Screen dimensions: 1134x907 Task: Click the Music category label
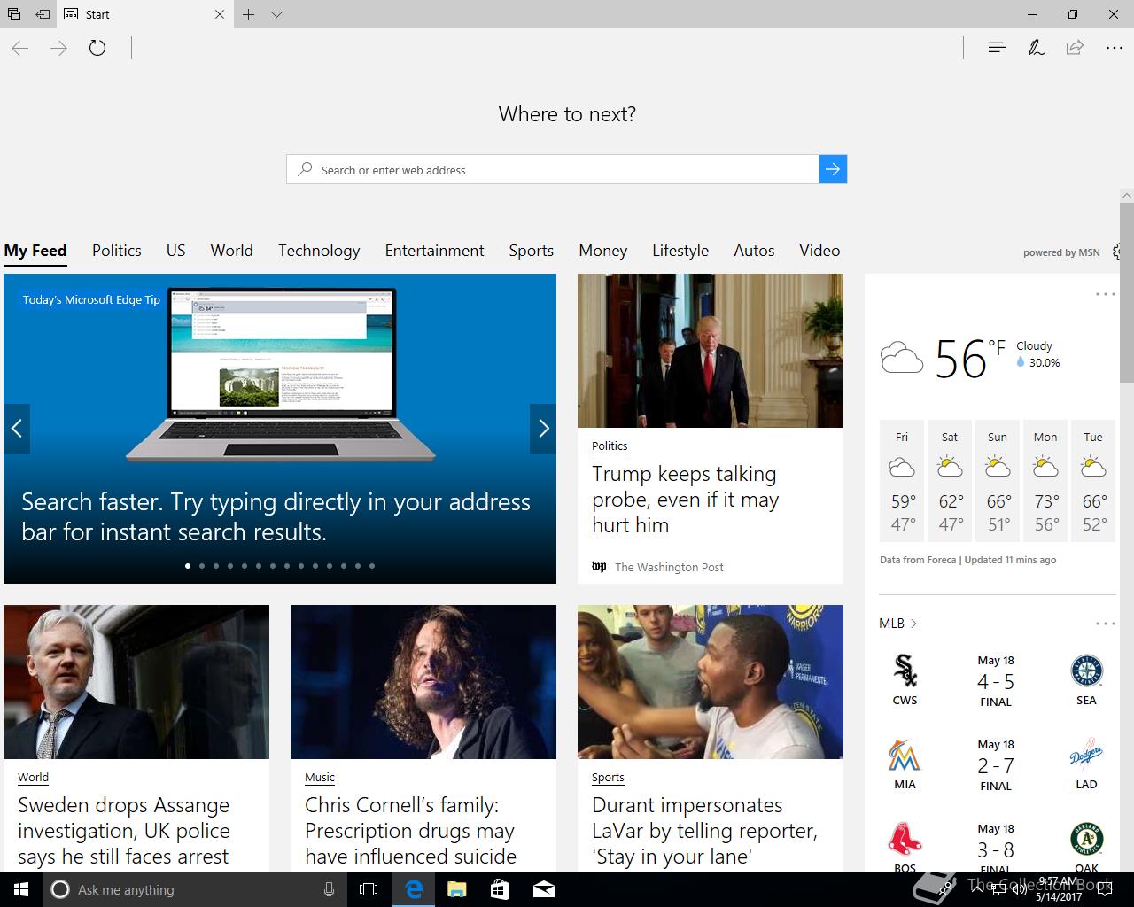tap(320, 778)
